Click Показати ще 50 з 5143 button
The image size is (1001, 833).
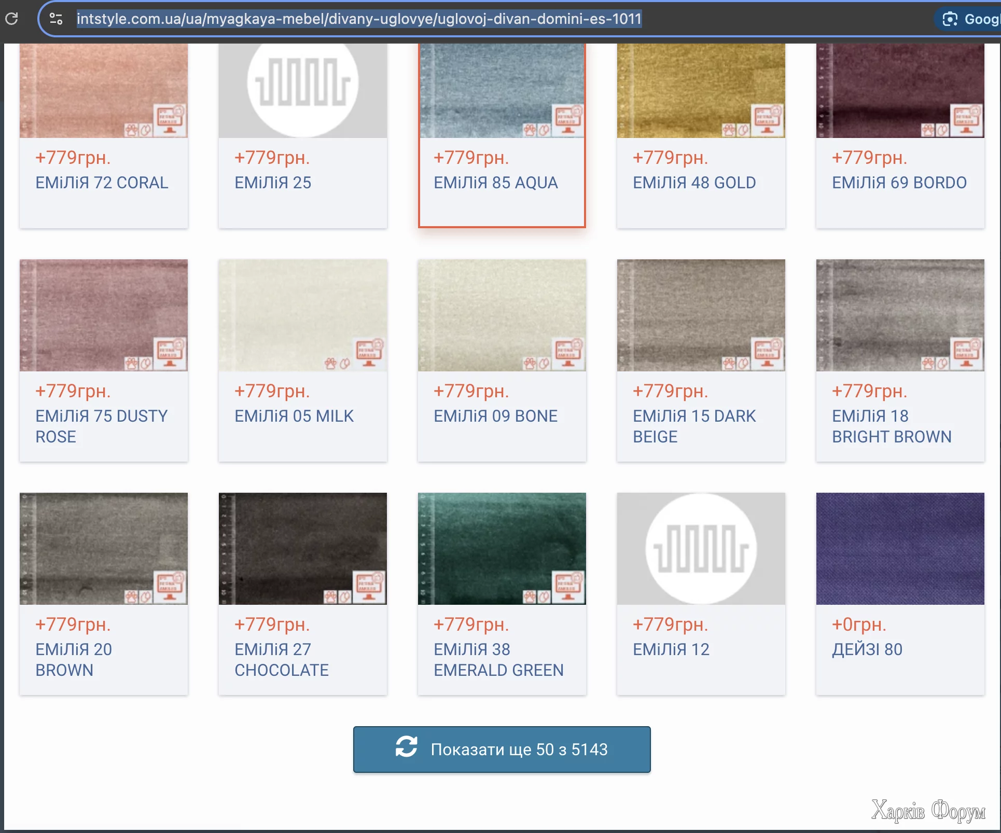coord(502,749)
